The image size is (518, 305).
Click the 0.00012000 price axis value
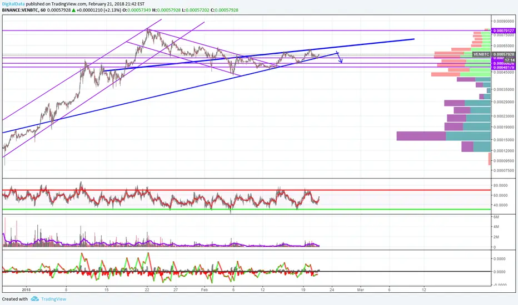(x=504, y=151)
